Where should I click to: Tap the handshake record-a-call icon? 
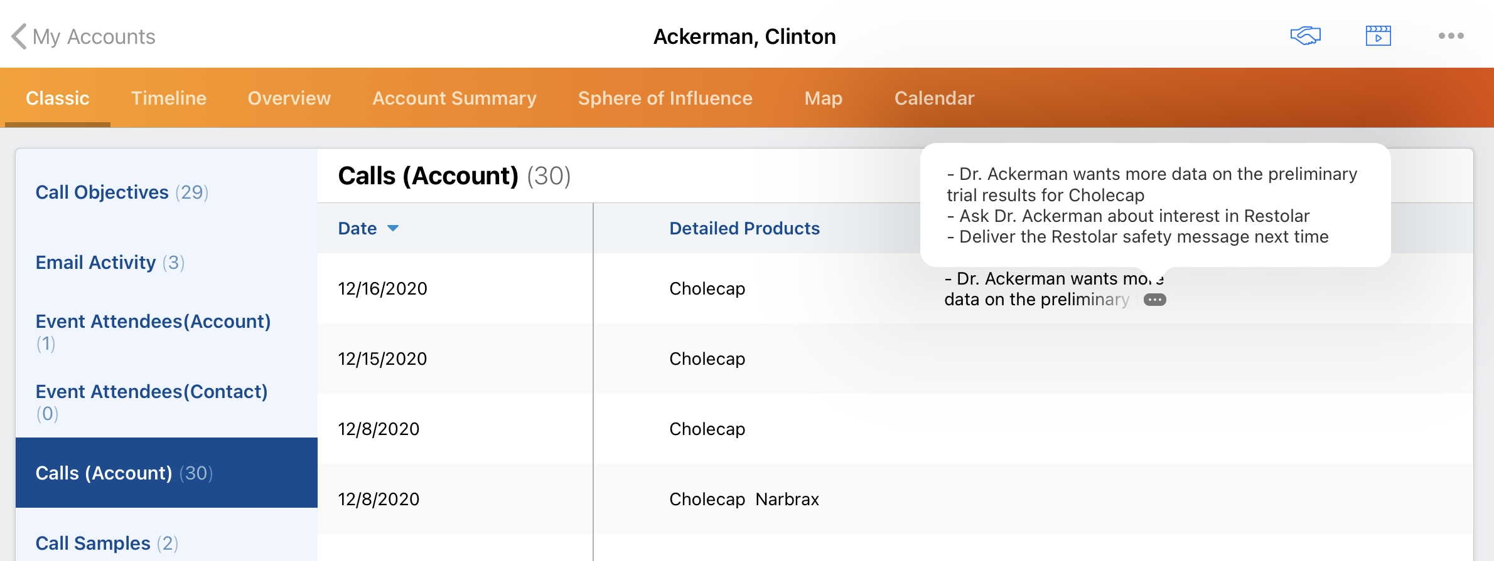point(1305,36)
